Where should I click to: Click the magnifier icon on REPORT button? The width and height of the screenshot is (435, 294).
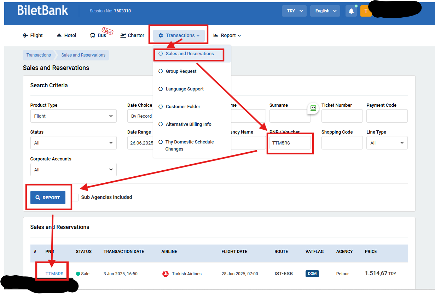coord(38,198)
